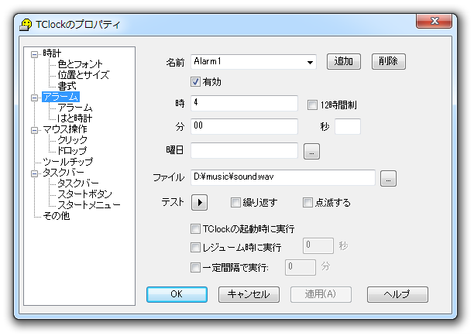
Task: Click the resume delay seconds field
Action: pyautogui.click(x=318, y=245)
